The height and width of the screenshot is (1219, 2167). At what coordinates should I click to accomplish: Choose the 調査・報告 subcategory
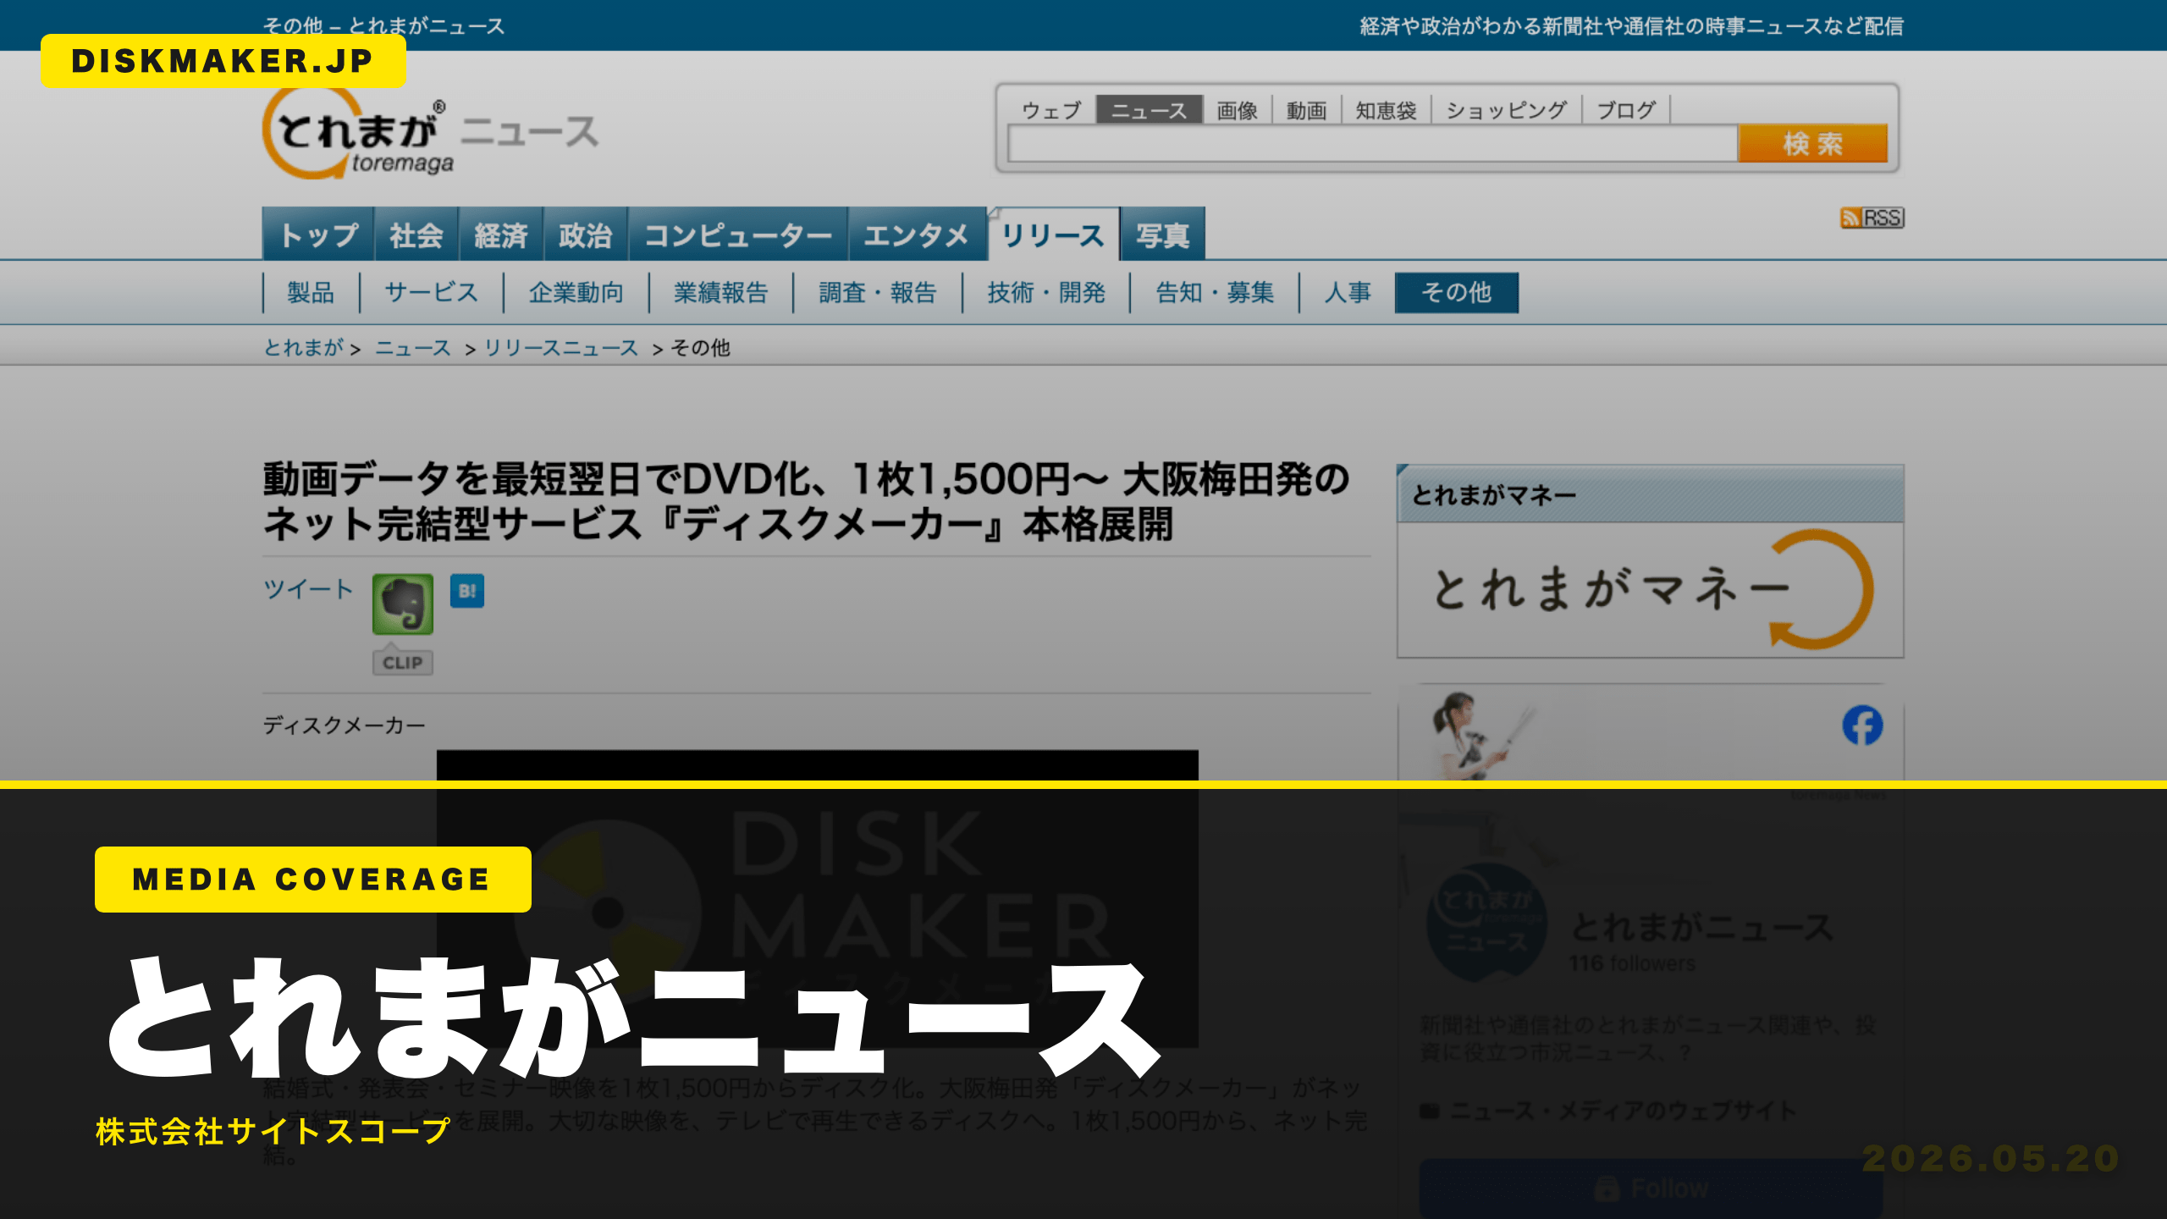click(x=878, y=293)
